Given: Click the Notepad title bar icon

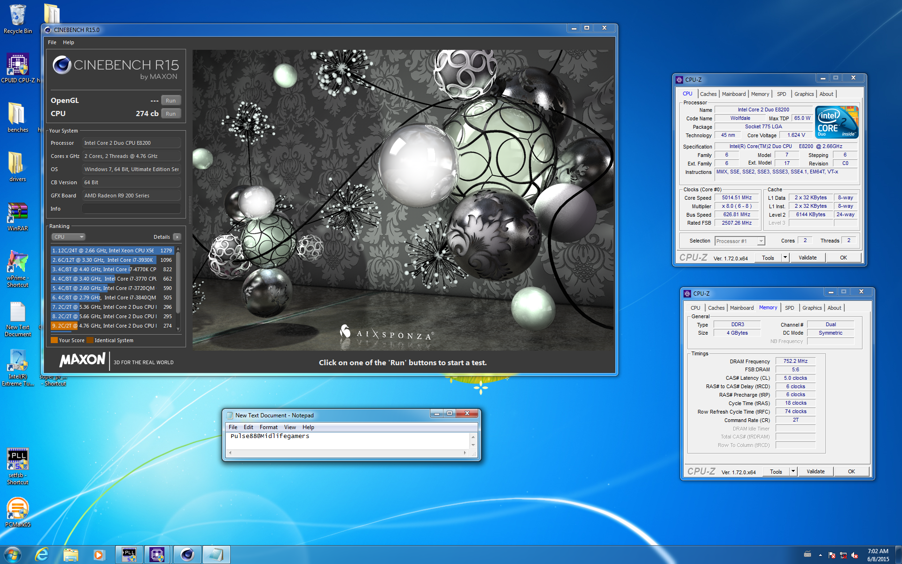Looking at the screenshot, I should click(230, 415).
